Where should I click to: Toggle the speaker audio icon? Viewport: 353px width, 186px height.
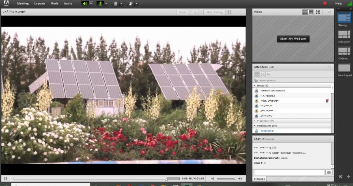point(85,4)
